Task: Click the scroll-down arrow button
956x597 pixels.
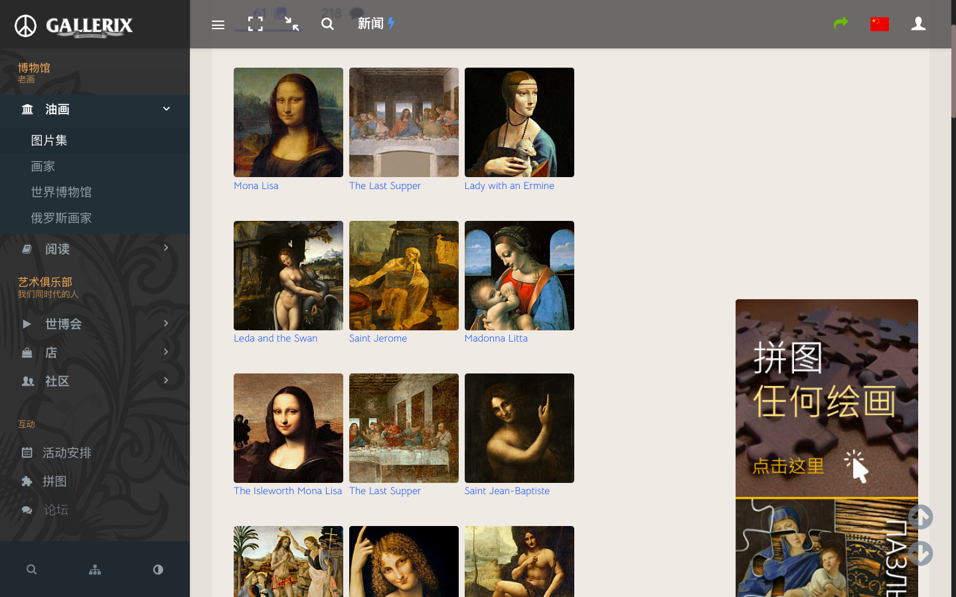Action: (921, 553)
